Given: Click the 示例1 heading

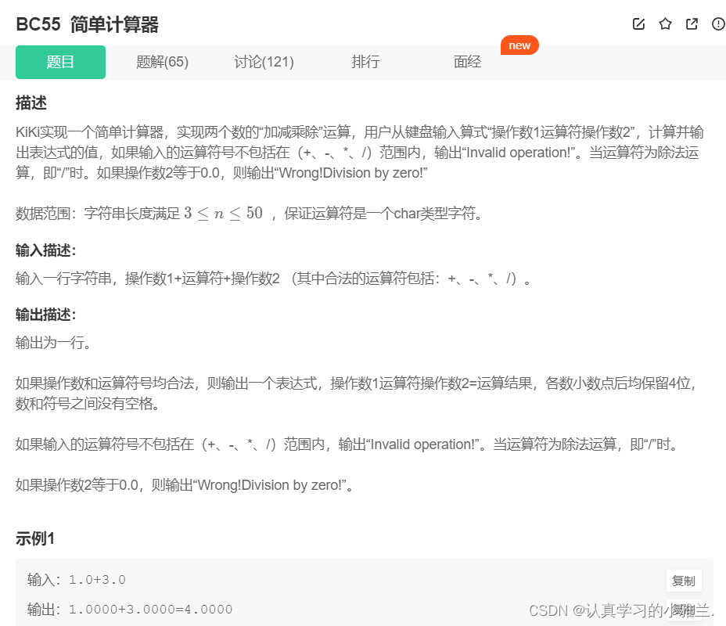Looking at the screenshot, I should point(35,538).
